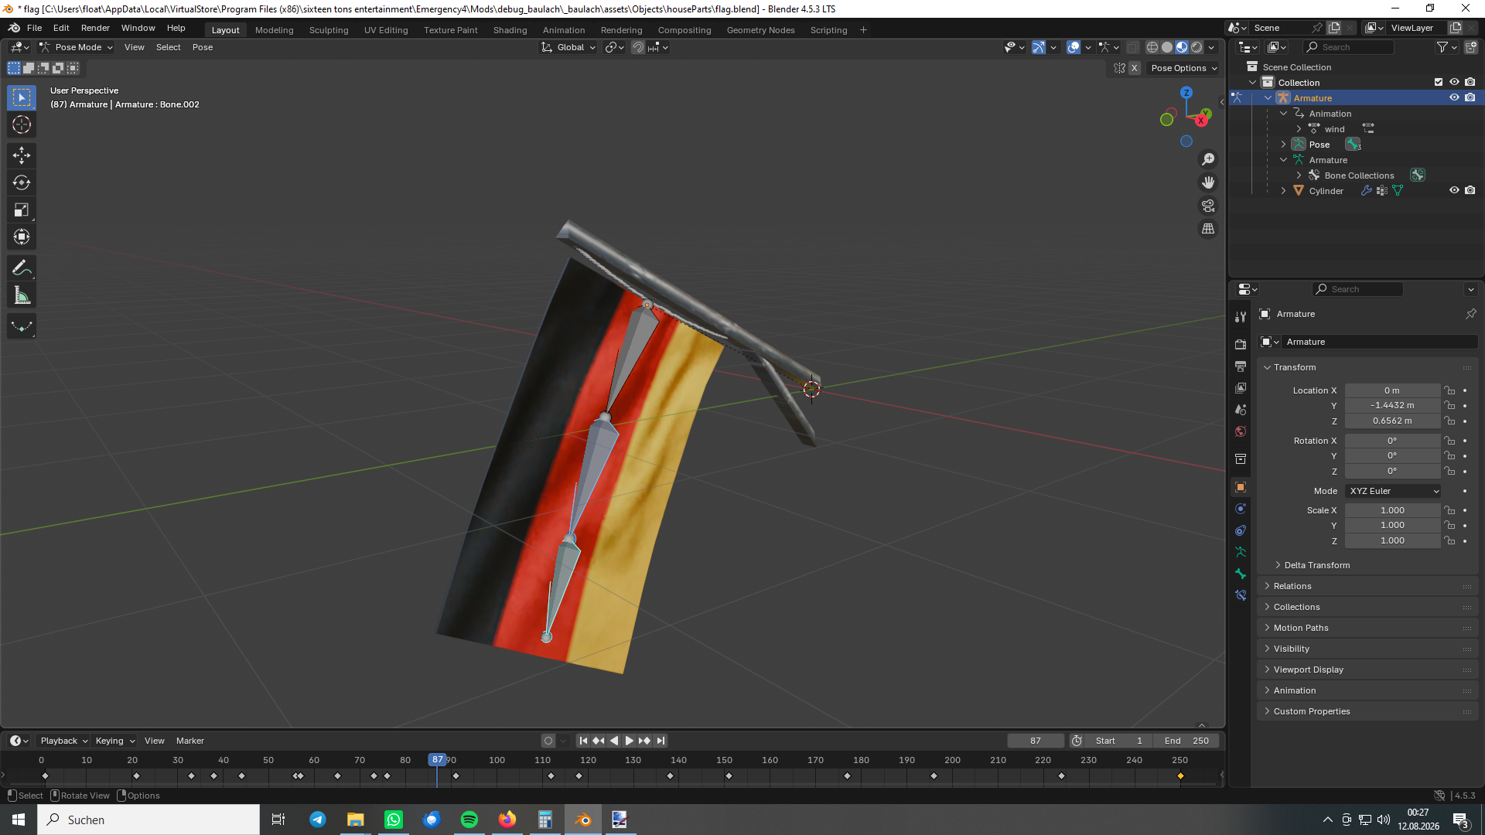Open the Bone properties tab
The image size is (1485, 835).
1241,574
